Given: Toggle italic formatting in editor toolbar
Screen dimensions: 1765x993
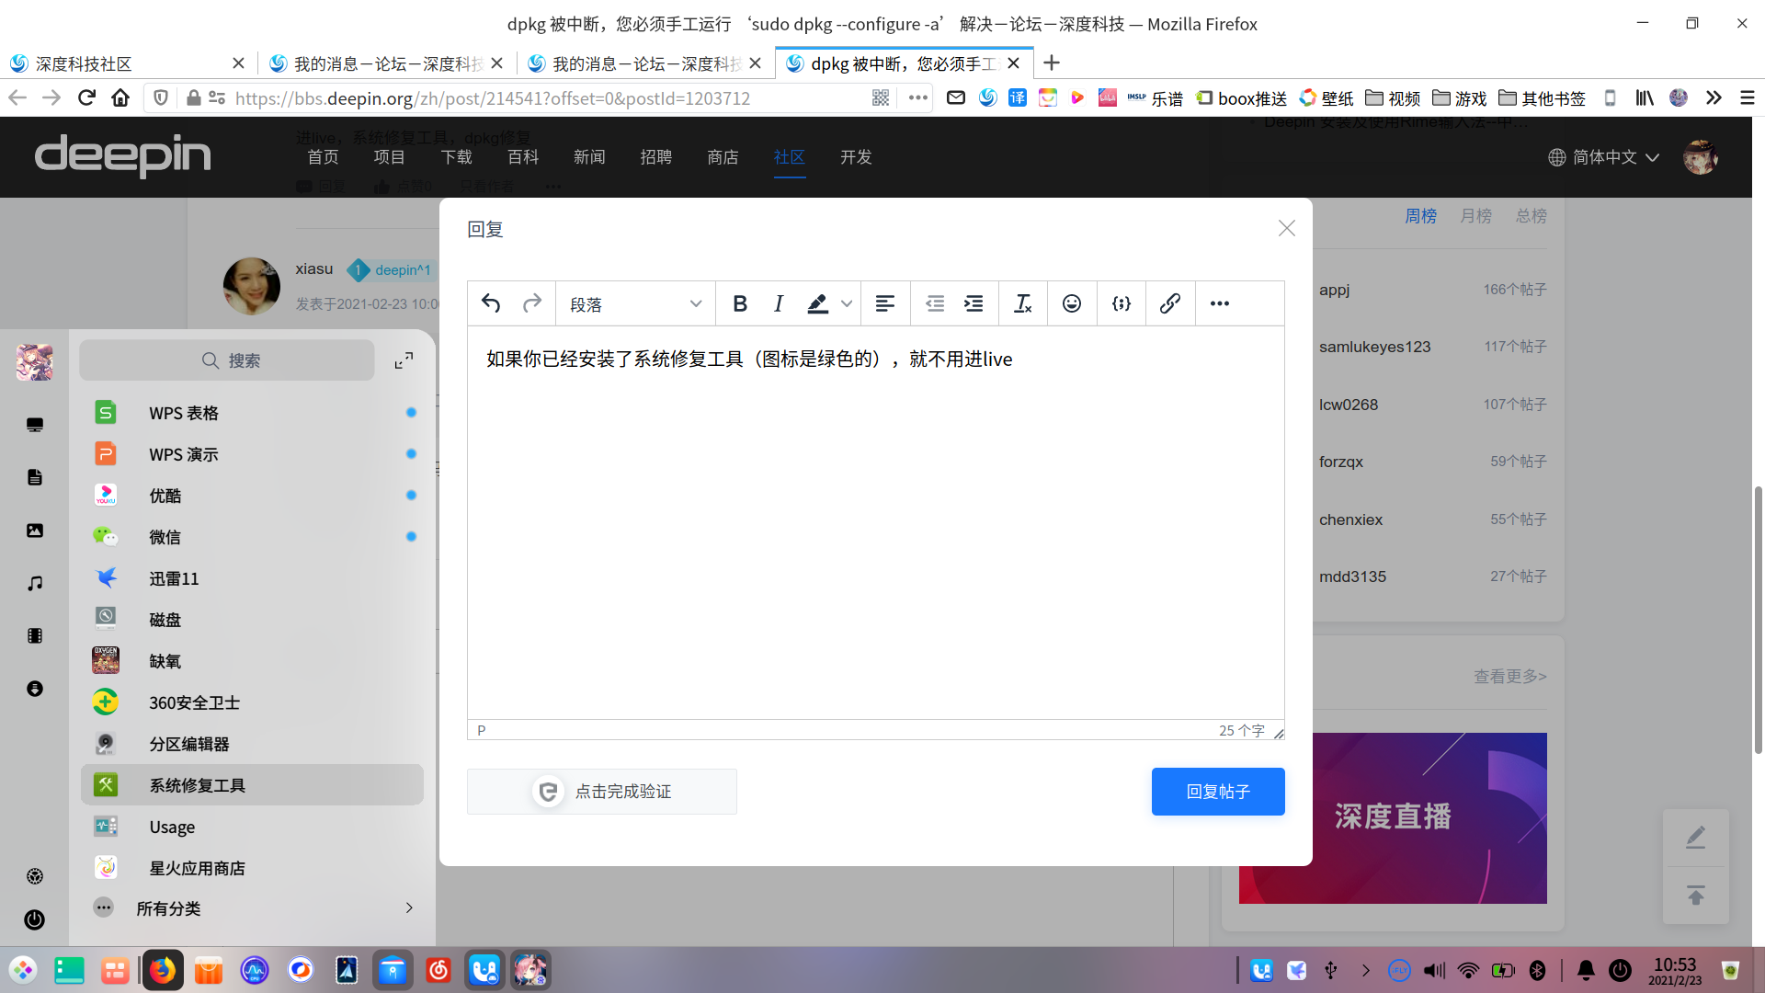Looking at the screenshot, I should (x=779, y=303).
